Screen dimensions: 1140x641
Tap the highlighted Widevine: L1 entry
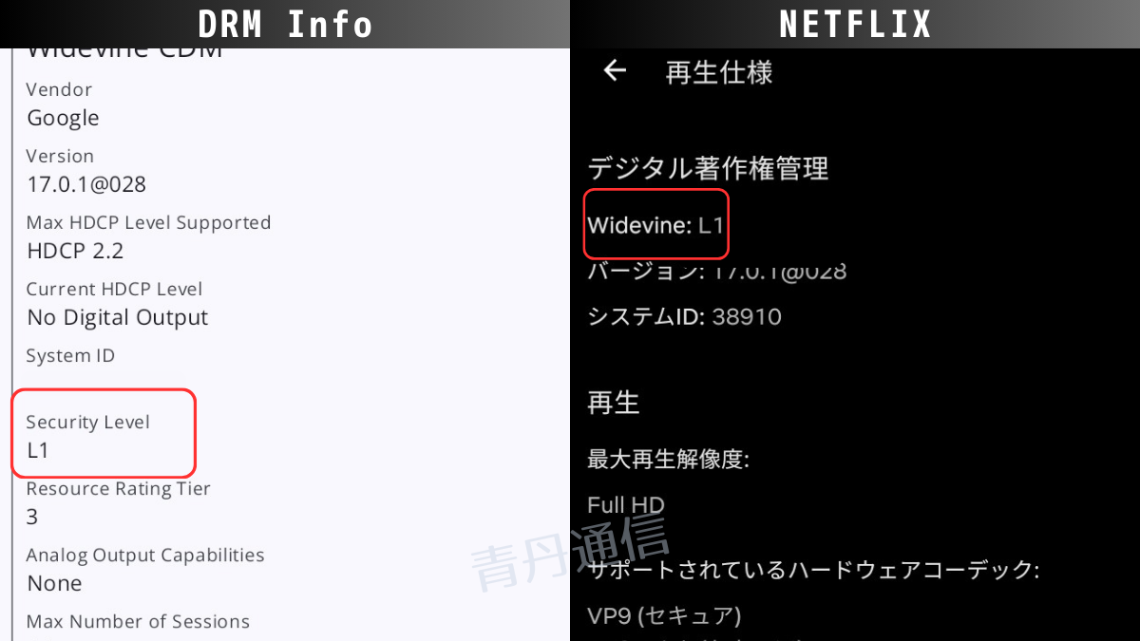(655, 224)
